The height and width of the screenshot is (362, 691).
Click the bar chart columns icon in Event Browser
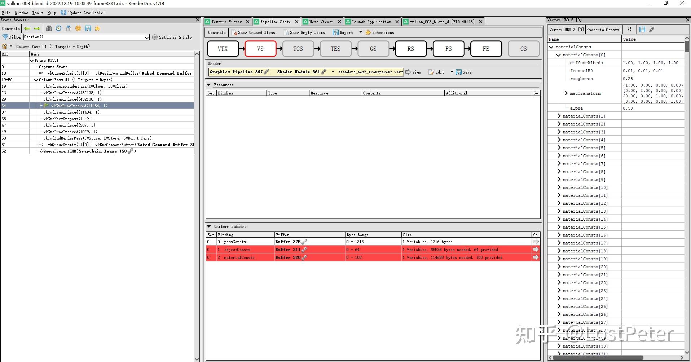tap(69, 28)
